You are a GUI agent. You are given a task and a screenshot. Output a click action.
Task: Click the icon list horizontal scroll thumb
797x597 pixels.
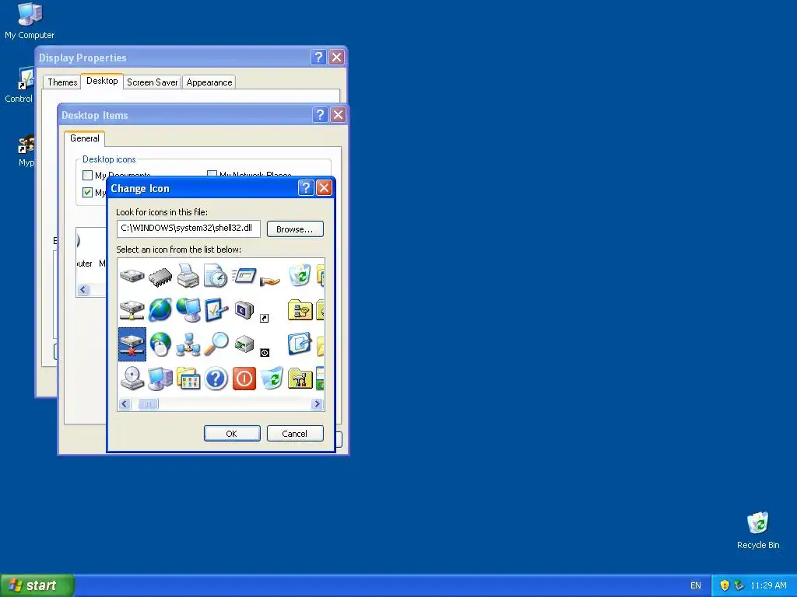coord(148,404)
